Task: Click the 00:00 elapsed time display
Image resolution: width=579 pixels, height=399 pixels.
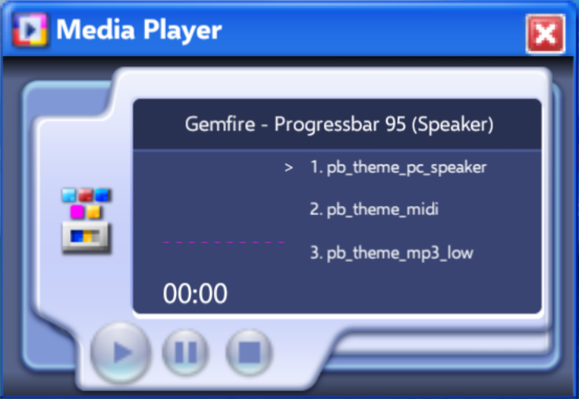Action: [x=195, y=294]
